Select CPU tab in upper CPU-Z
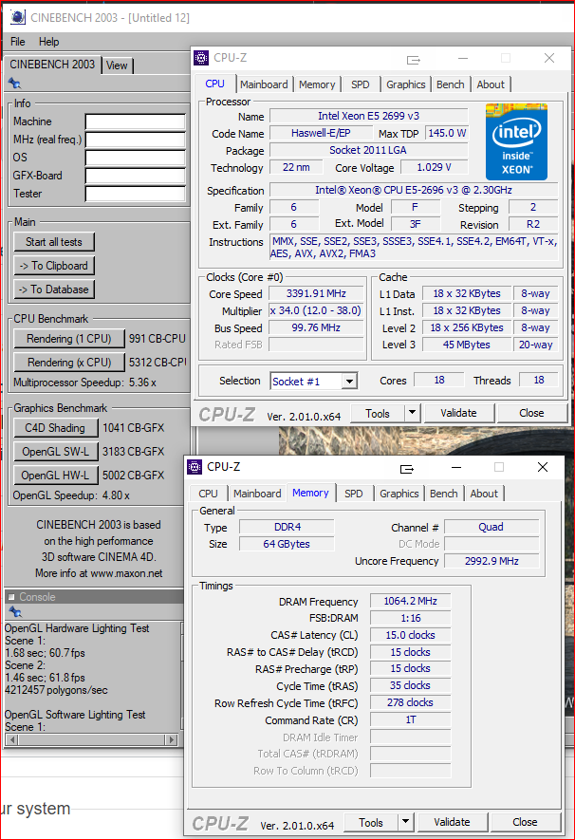The image size is (575, 840). (x=214, y=84)
